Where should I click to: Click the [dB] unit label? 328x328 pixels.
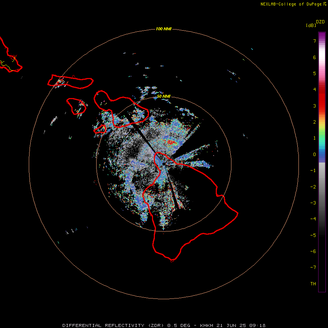[x=311, y=25]
